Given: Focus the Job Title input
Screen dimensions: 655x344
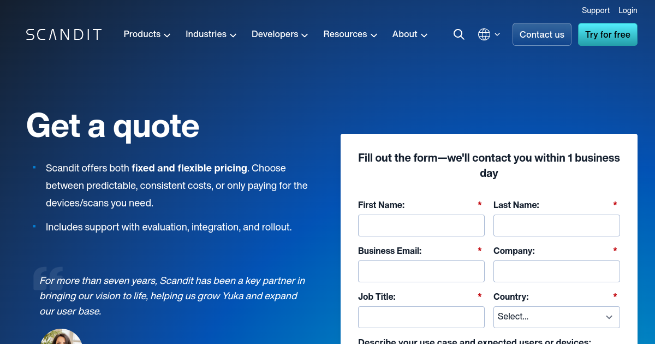Looking at the screenshot, I should (x=421, y=317).
